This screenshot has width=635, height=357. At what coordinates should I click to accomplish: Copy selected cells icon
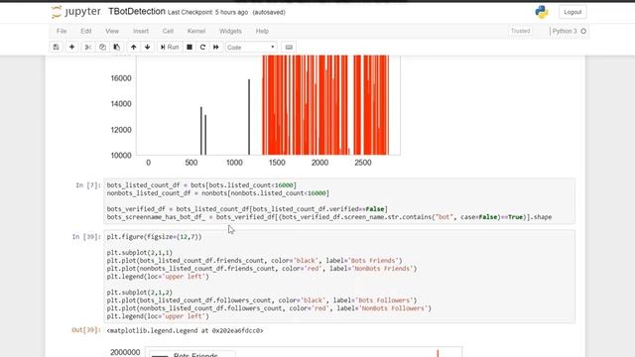[102, 47]
